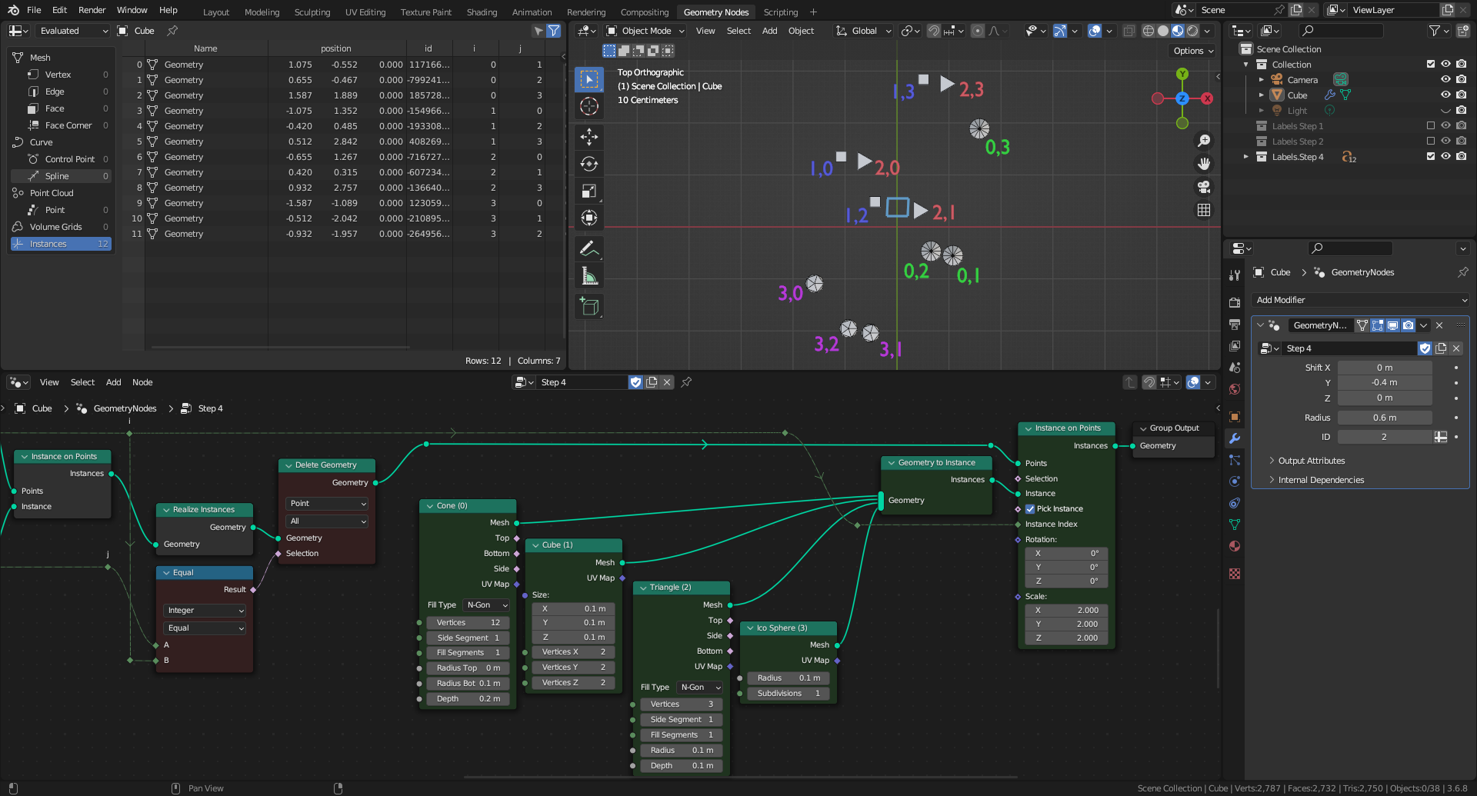
Task: Click the viewport pan hand icon
Action: coord(1204,164)
